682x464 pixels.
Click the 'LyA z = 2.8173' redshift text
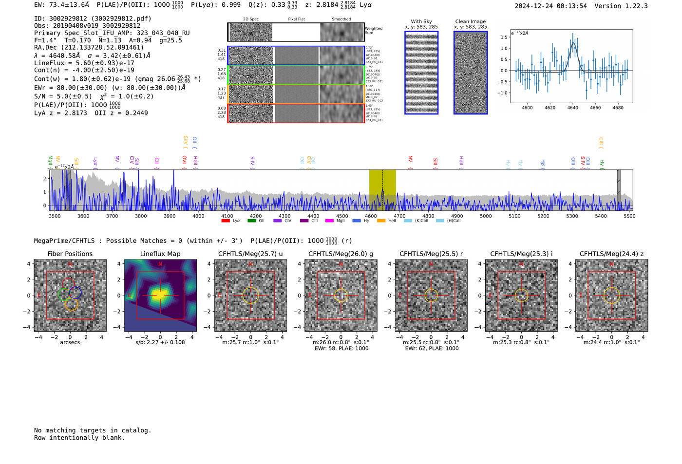60,113
